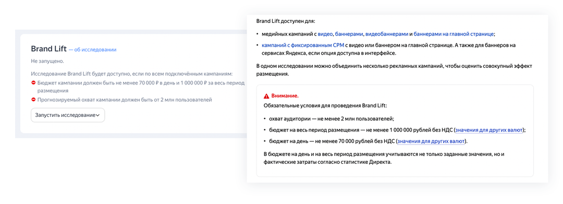Click 'охват аудитории — не менее 2 млн' line
Screen dimensions: 563x204
[332, 119]
